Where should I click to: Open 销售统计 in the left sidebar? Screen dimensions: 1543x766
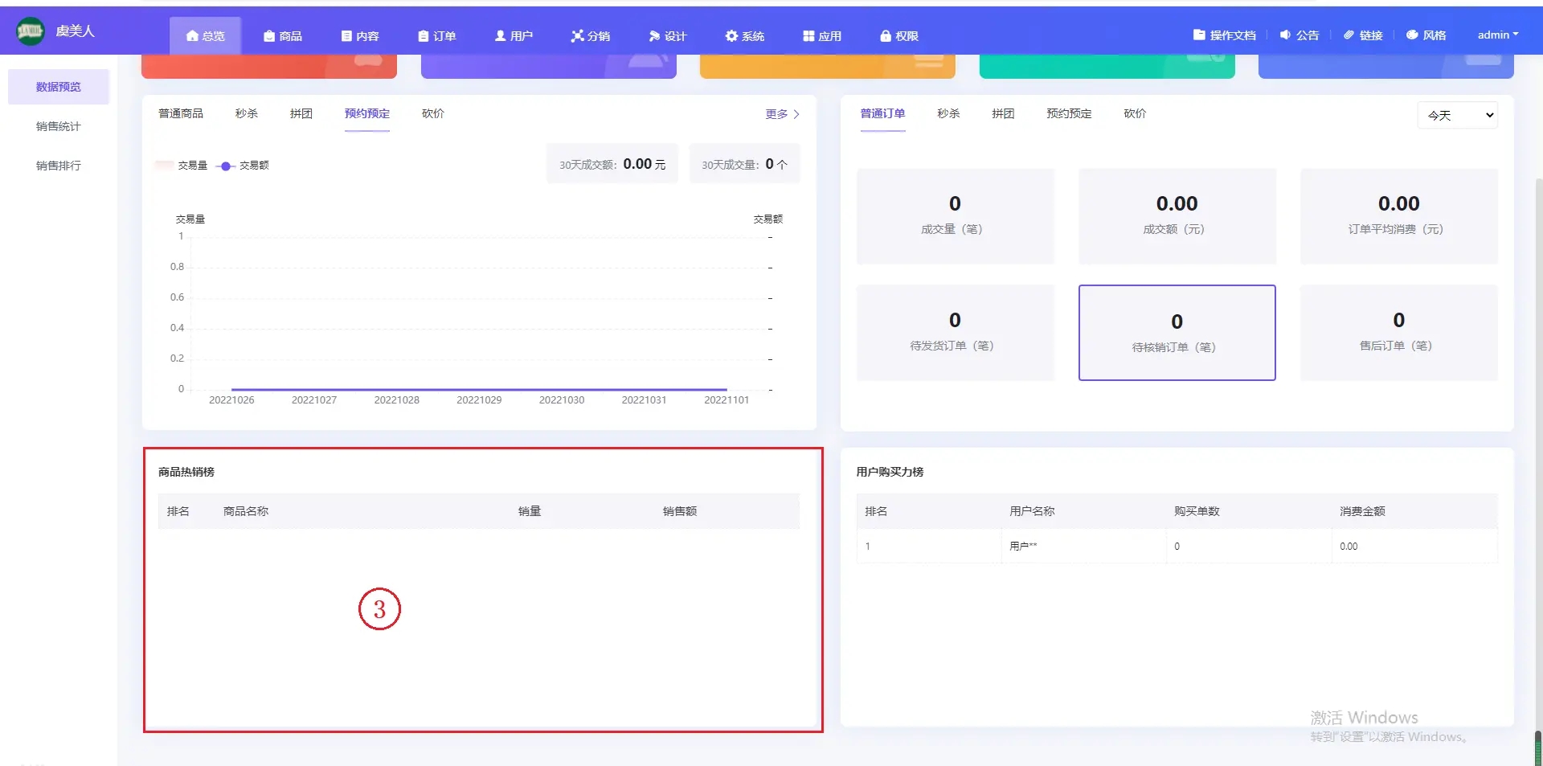59,126
